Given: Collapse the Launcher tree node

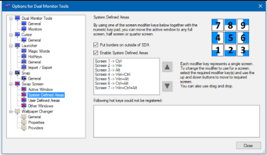Looking at the screenshot, I should (11, 46).
